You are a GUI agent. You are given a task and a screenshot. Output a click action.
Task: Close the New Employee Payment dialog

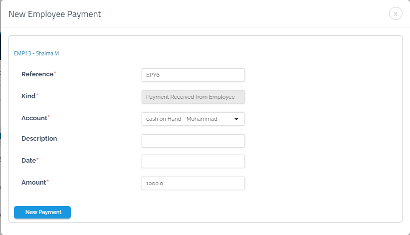pyautogui.click(x=396, y=14)
